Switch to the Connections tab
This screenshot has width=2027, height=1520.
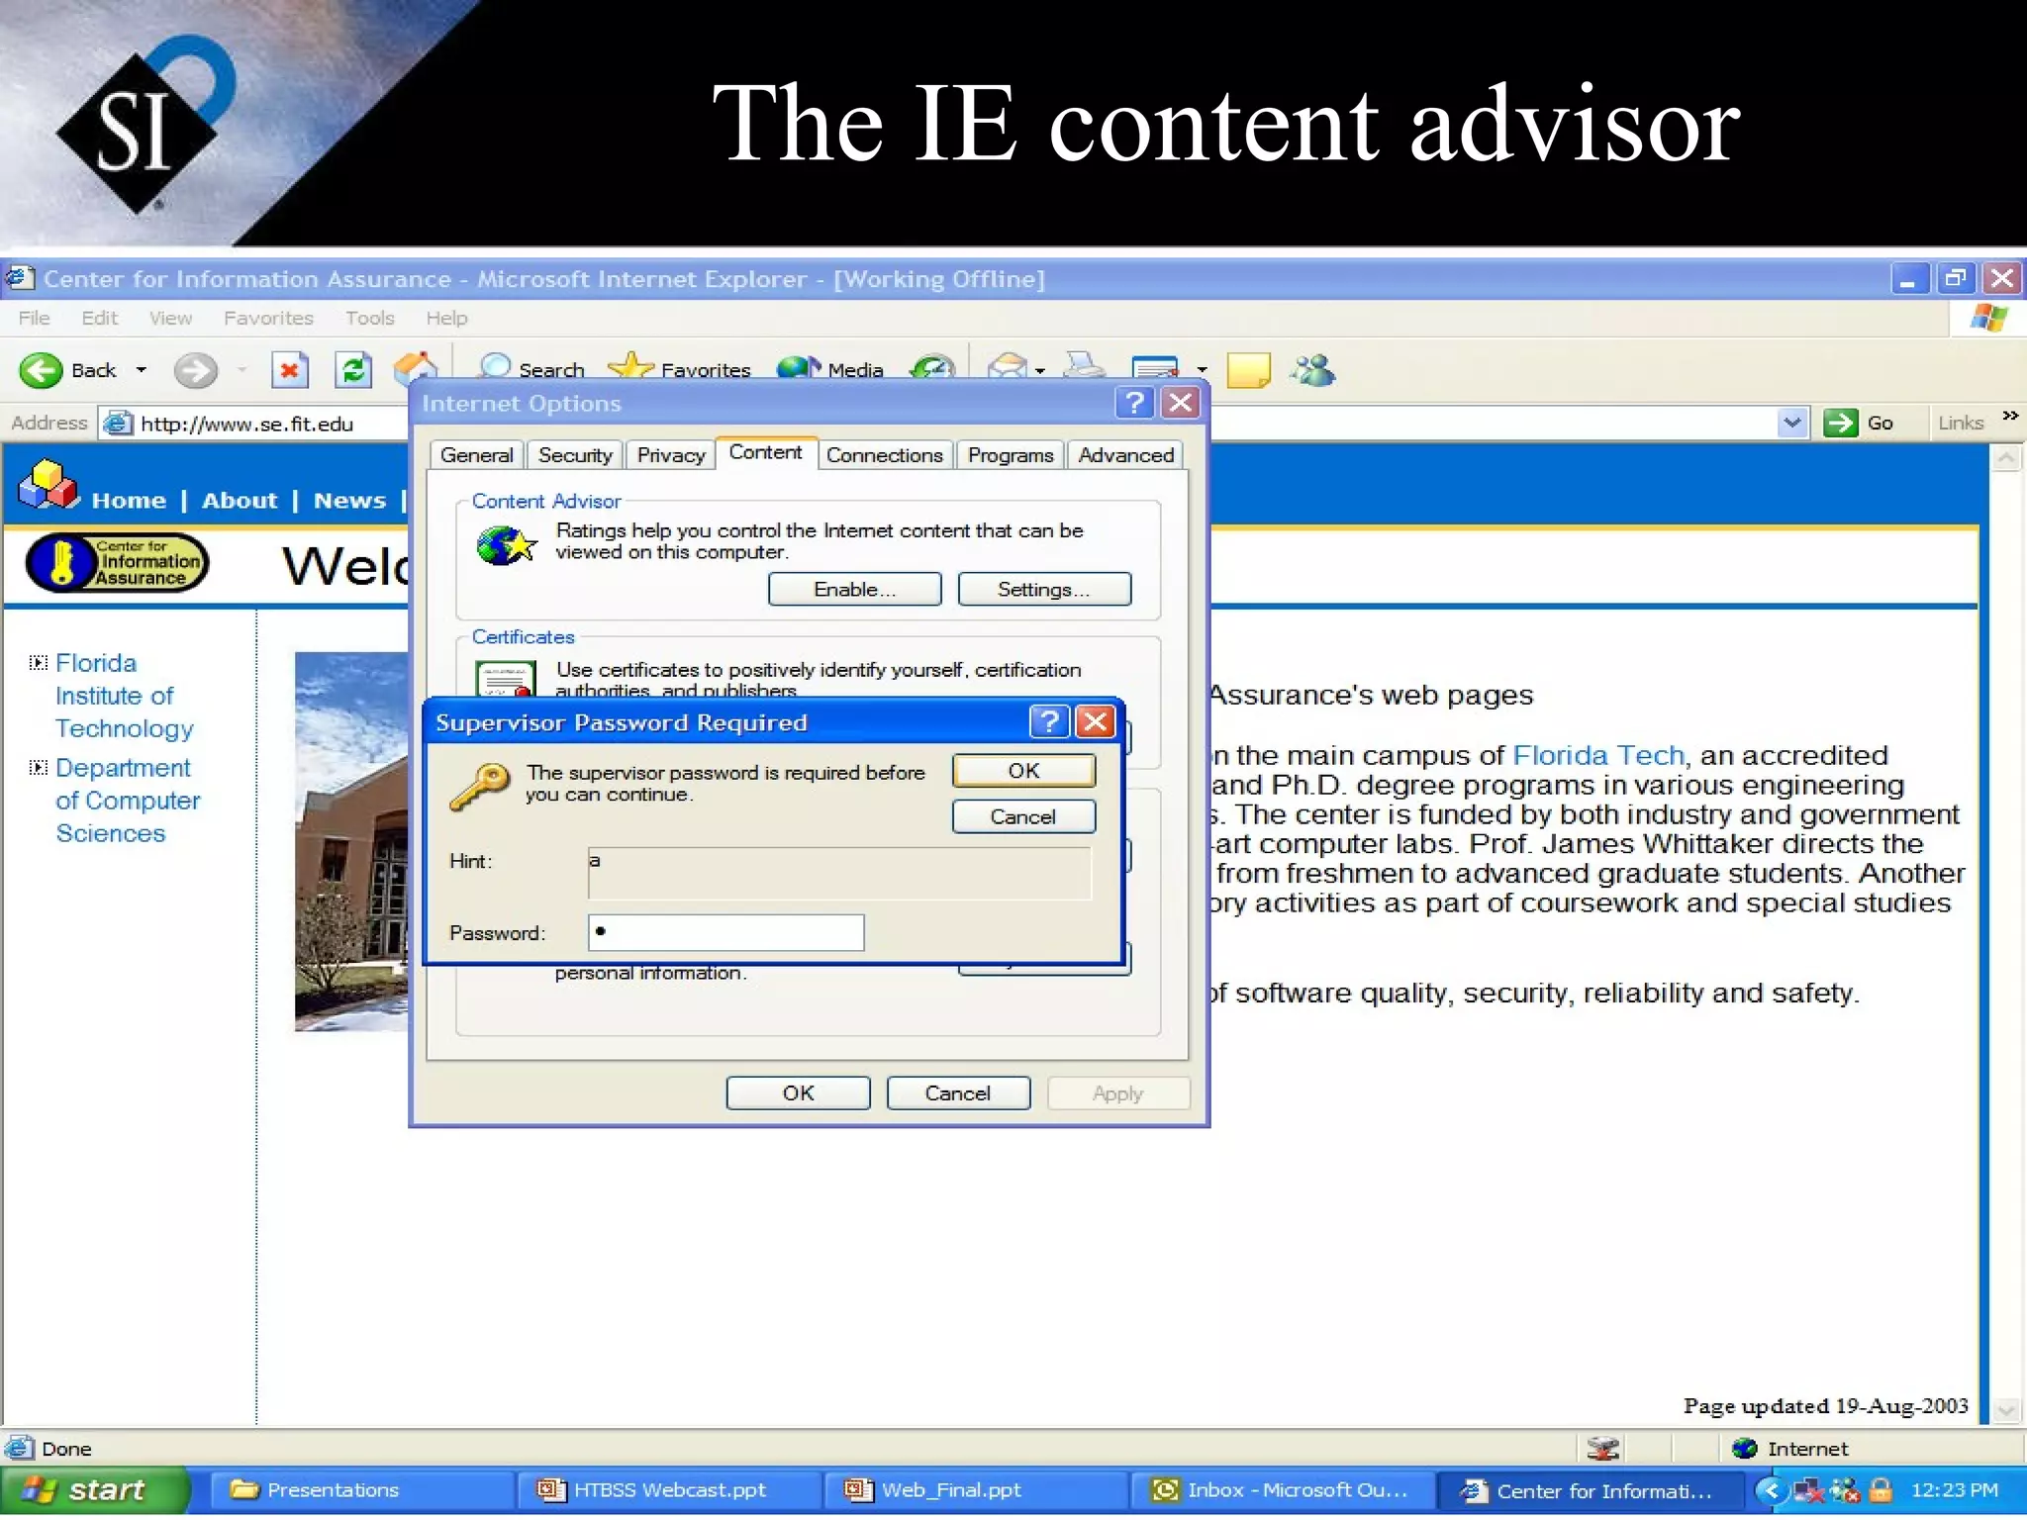click(885, 455)
